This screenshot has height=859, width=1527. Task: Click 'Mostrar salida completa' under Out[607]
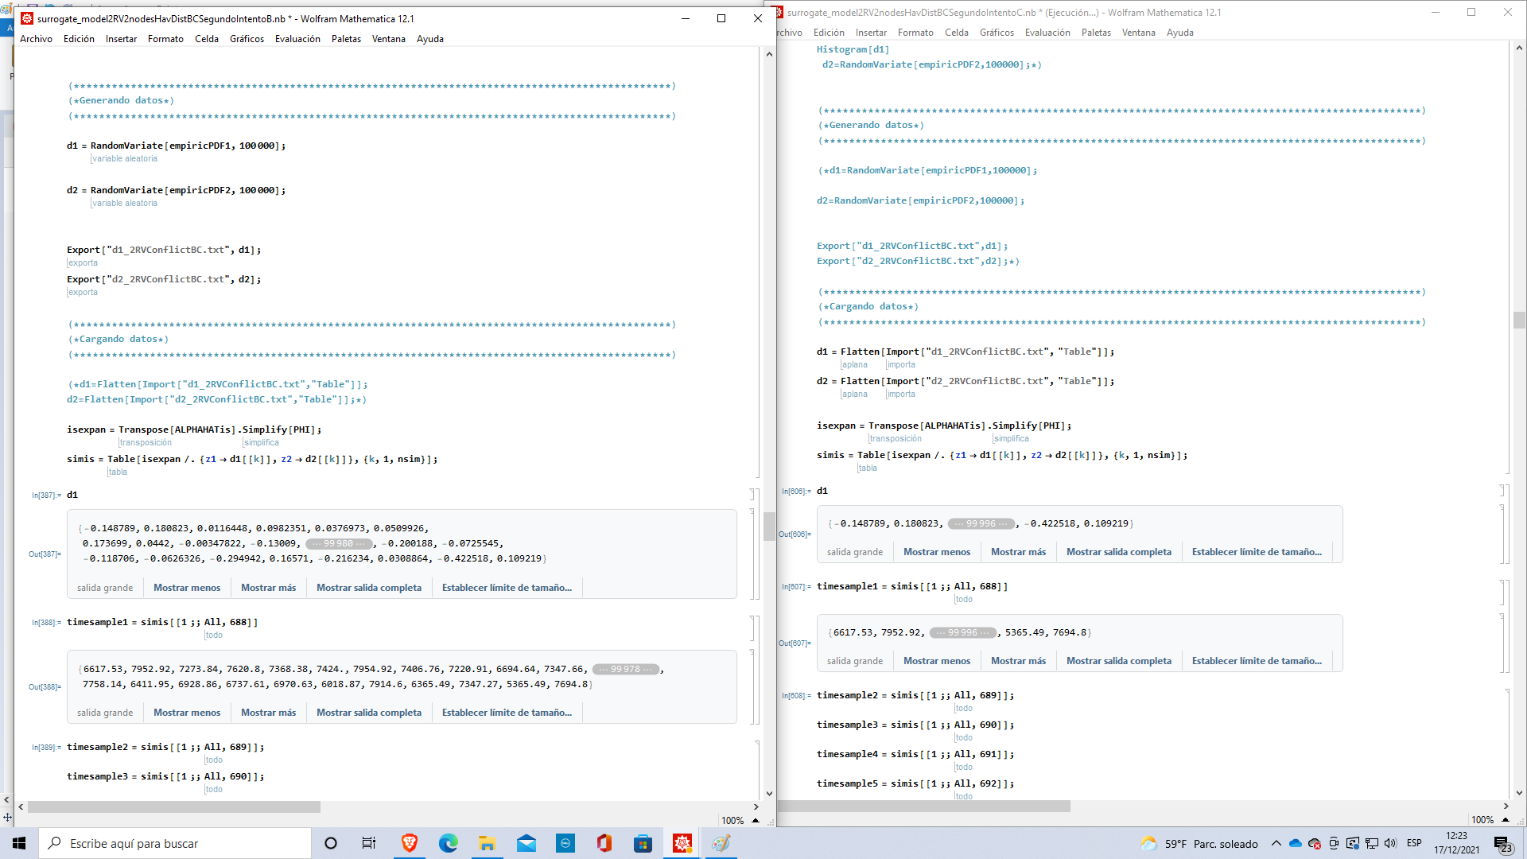pos(1119,661)
